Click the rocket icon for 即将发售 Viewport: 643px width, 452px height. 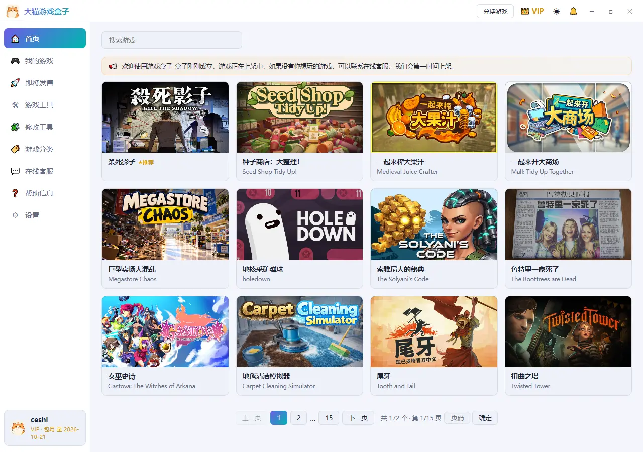15,83
